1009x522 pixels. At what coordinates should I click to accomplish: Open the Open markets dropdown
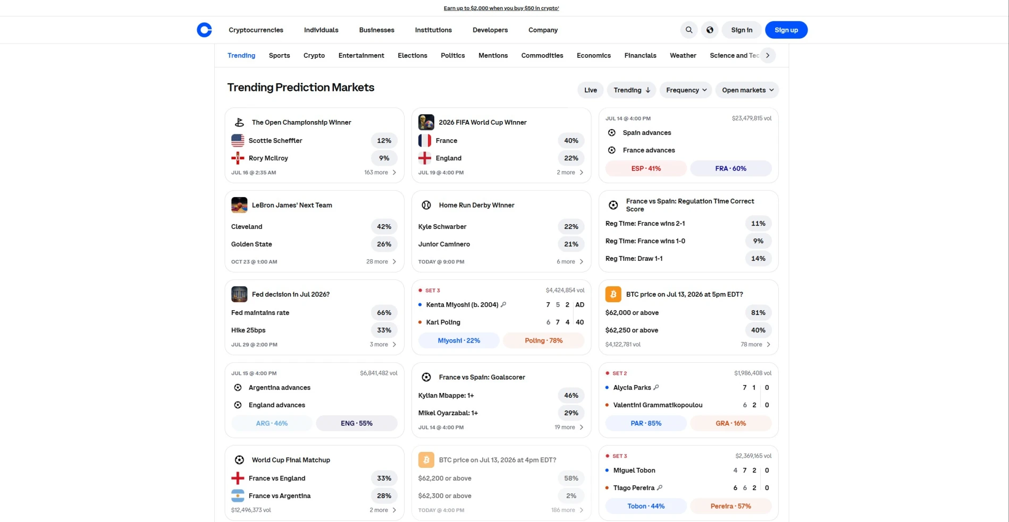[747, 90]
